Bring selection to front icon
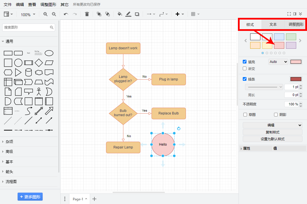 pos(99,14)
